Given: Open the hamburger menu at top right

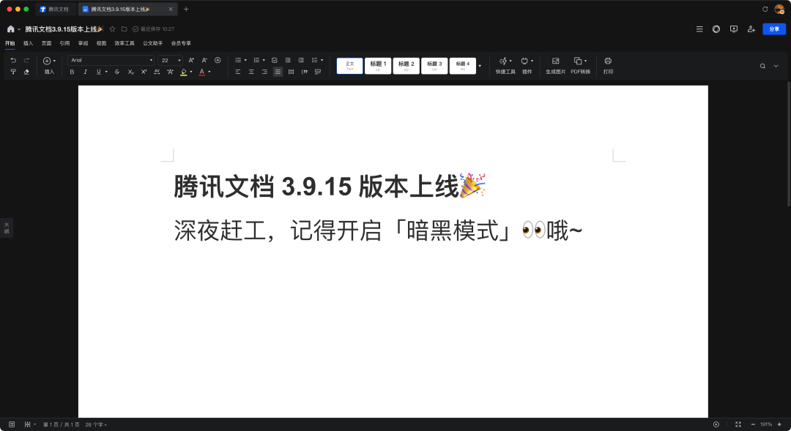Looking at the screenshot, I should pyautogui.click(x=699, y=29).
